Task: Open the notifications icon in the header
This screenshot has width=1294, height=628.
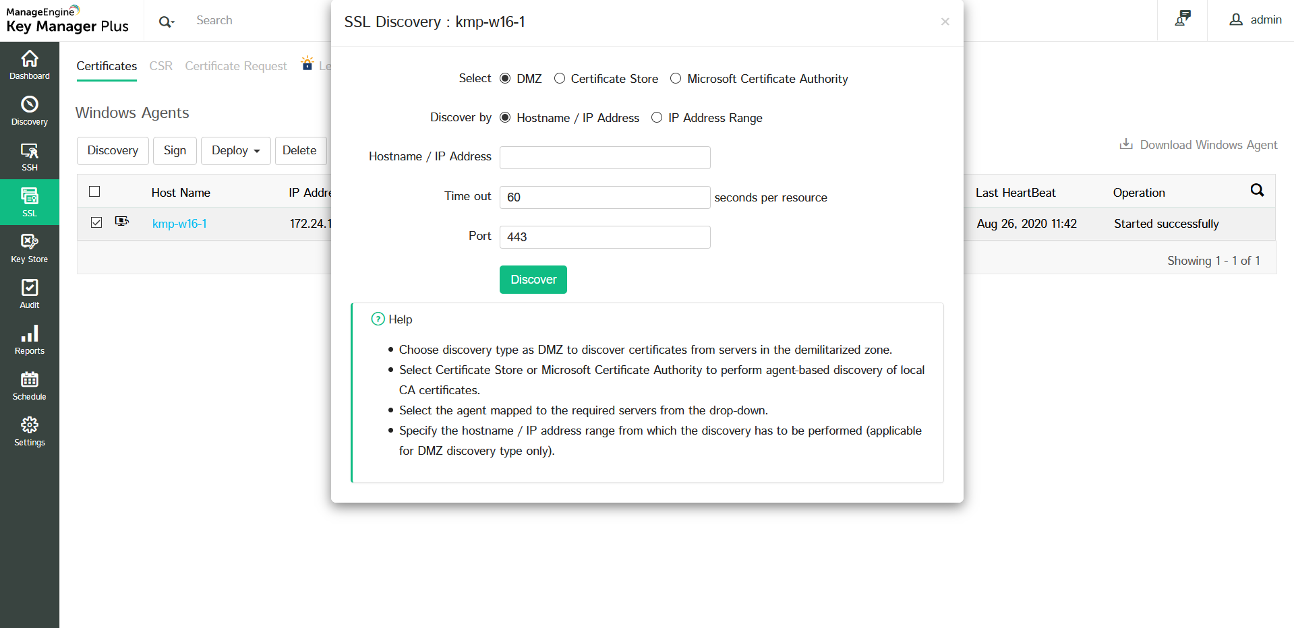Action: click(x=1183, y=19)
